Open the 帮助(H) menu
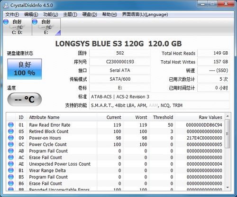This screenshot has height=197, width=237. [x=109, y=15]
